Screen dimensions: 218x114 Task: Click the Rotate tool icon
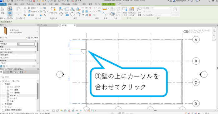coord(72,14)
